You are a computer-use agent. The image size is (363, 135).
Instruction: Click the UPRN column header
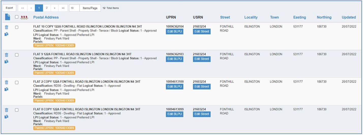171,17
